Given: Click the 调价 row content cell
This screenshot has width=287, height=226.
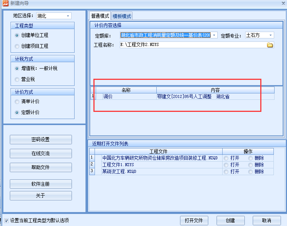Looking at the screenshot, I should click(215, 96).
